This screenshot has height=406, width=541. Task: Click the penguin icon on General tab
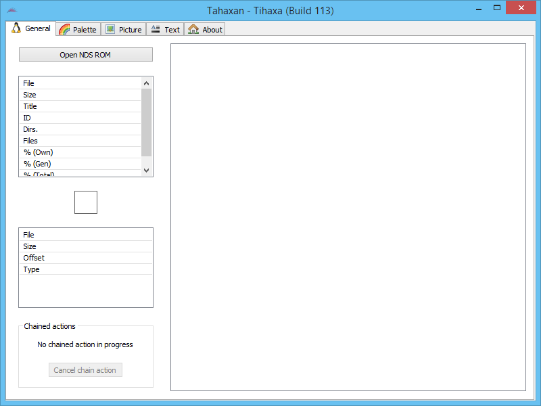click(x=16, y=28)
